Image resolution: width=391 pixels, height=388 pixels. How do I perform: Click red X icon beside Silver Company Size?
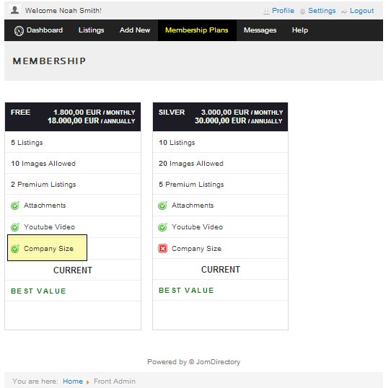pyautogui.click(x=162, y=248)
